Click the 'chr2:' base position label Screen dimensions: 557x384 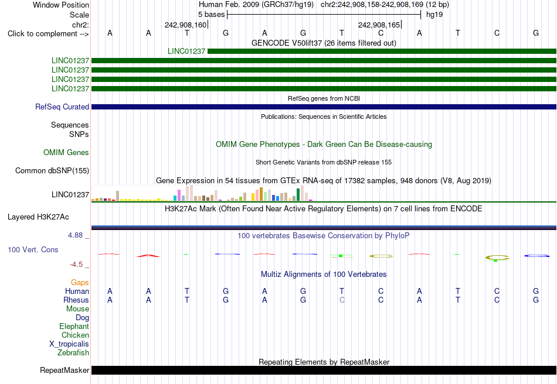[x=80, y=25]
